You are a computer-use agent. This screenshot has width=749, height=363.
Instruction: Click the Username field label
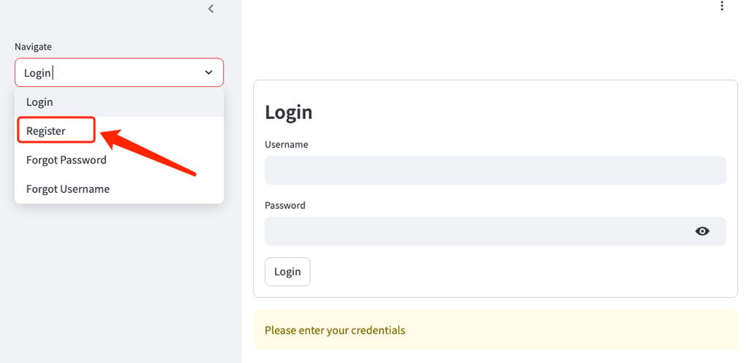pos(287,145)
